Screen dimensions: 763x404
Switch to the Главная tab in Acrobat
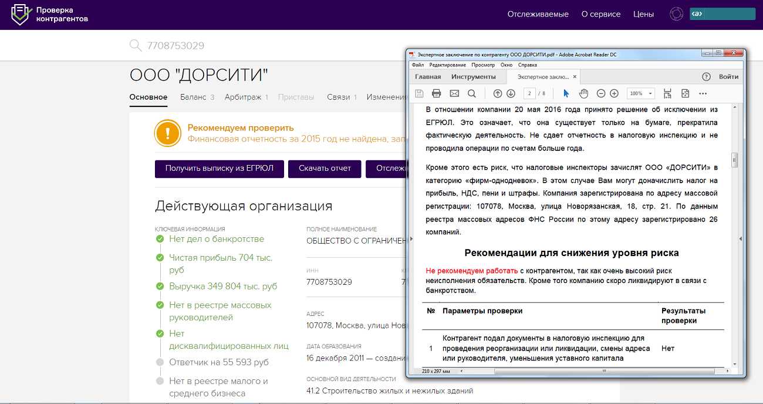(x=428, y=76)
